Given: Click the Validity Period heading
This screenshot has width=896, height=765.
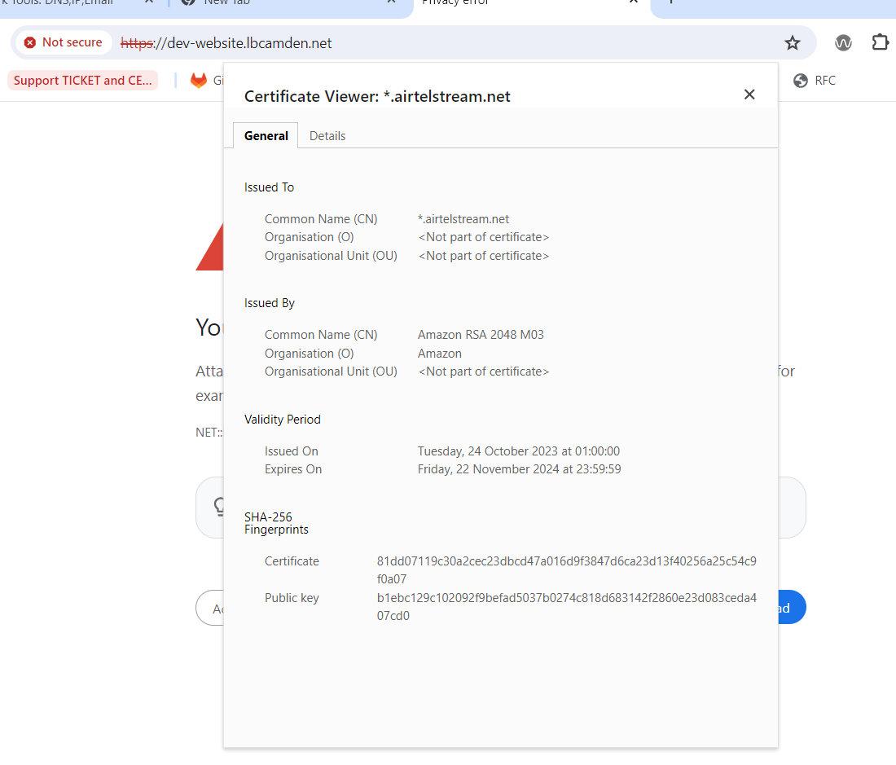Looking at the screenshot, I should 283,420.
